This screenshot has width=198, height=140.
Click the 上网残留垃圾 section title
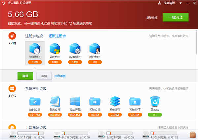coord(36,128)
